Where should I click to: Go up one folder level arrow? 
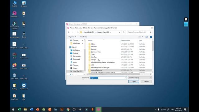(x=78, y=32)
